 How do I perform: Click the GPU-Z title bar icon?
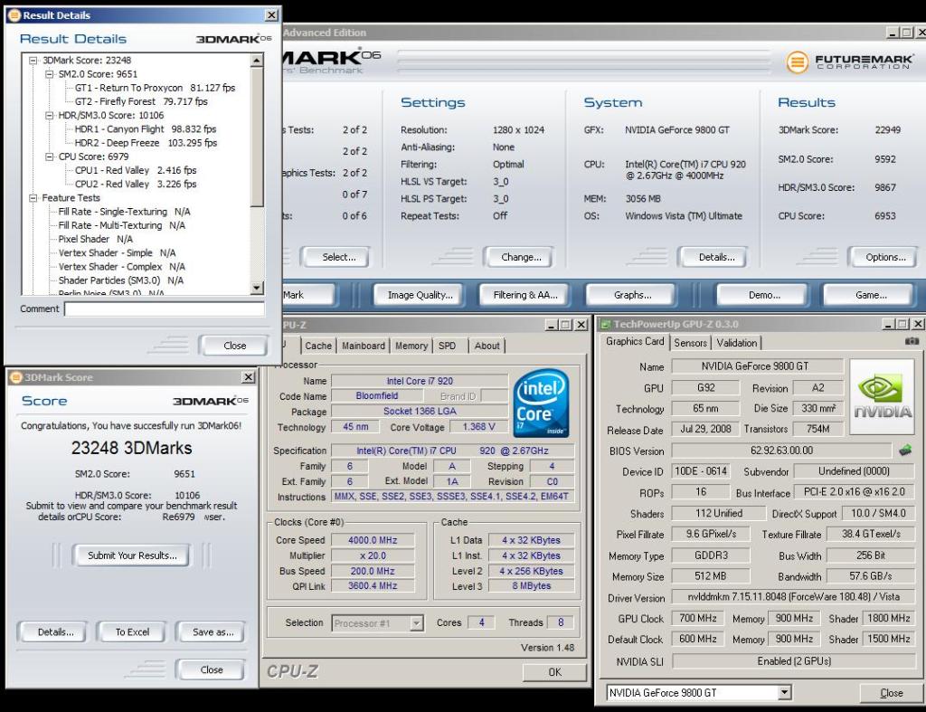coord(605,324)
